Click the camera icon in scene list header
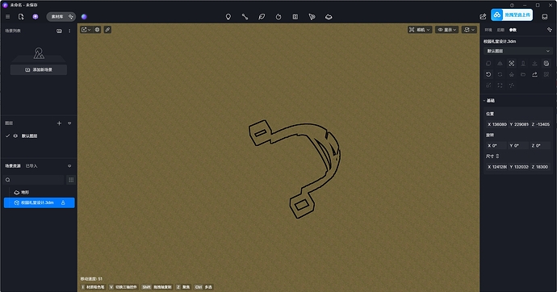Viewport: 557px width, 292px height. (59, 31)
